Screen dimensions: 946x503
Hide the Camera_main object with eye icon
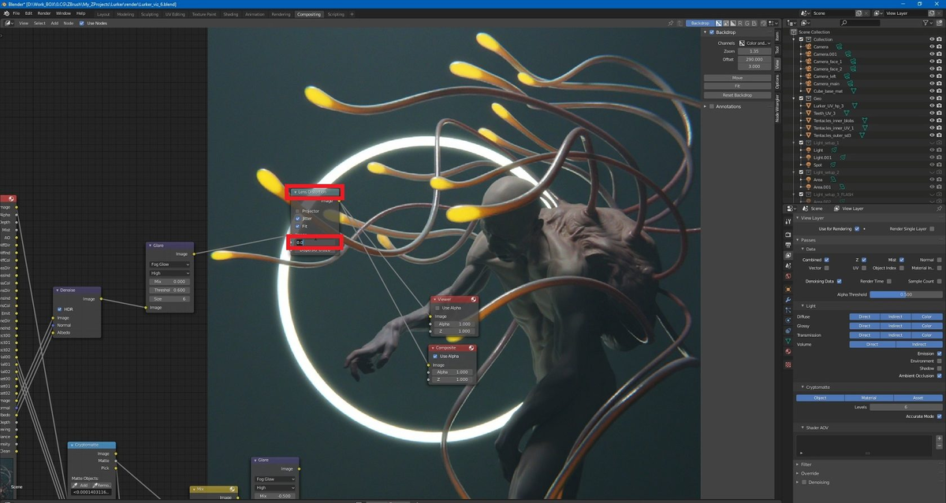932,83
